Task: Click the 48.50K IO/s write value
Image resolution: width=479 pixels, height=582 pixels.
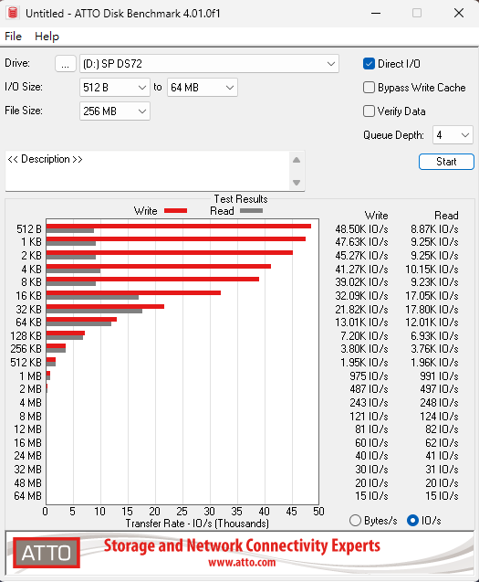Action: 361,229
